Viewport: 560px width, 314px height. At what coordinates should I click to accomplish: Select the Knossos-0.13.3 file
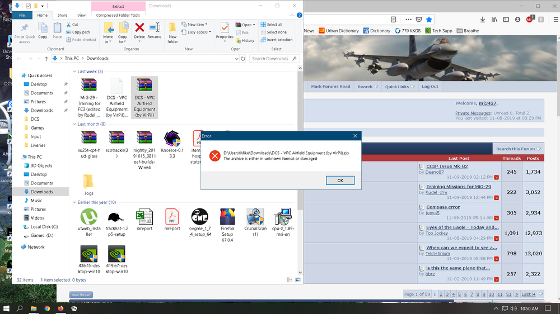point(172,144)
